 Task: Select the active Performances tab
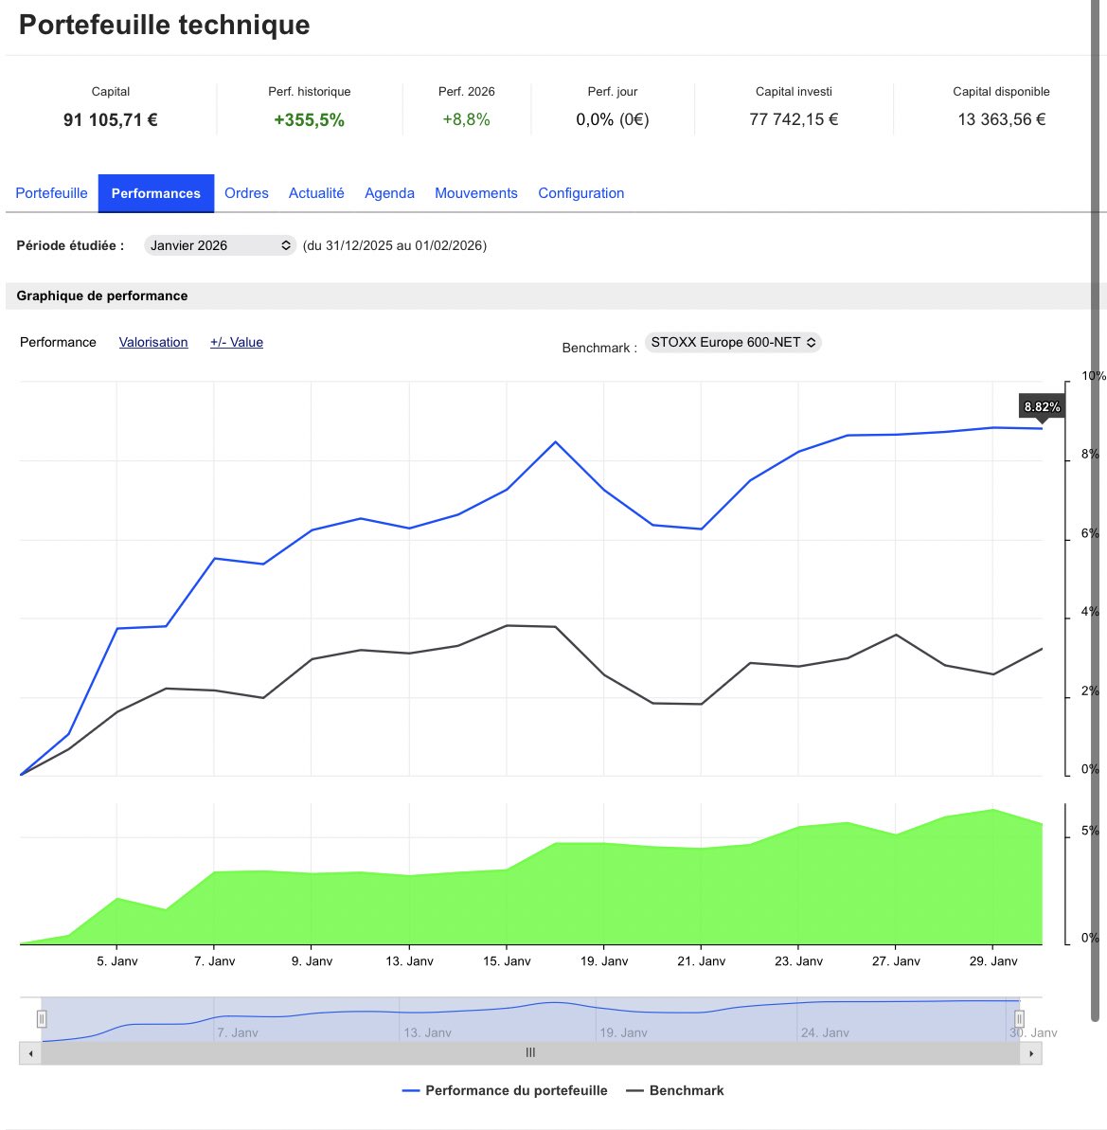(155, 193)
